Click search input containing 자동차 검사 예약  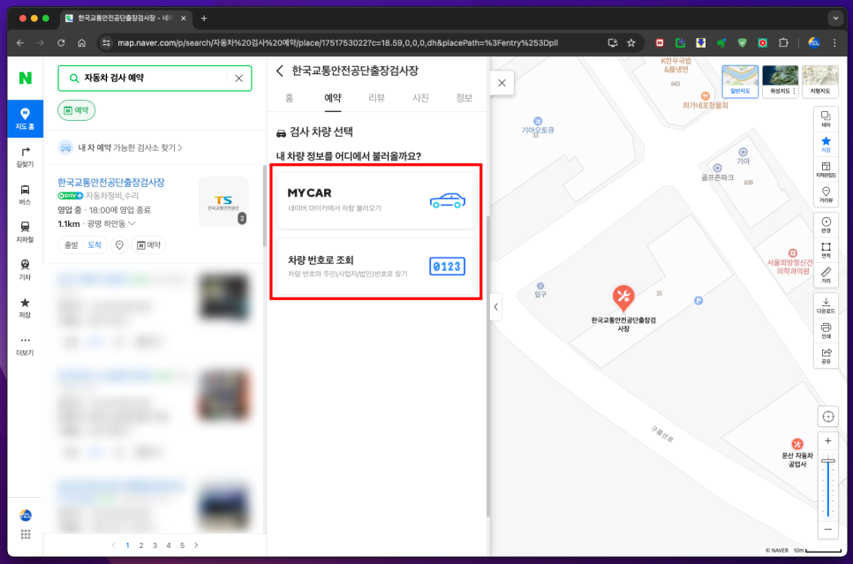coord(155,79)
